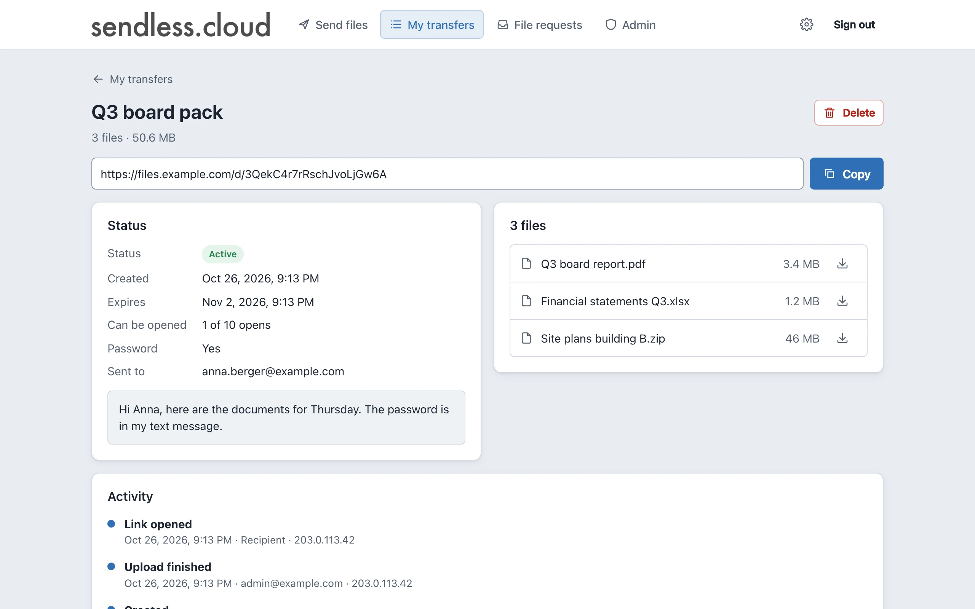Screen dimensions: 975x609
Task: Click the 46 MB size value
Action: pyautogui.click(x=802, y=338)
